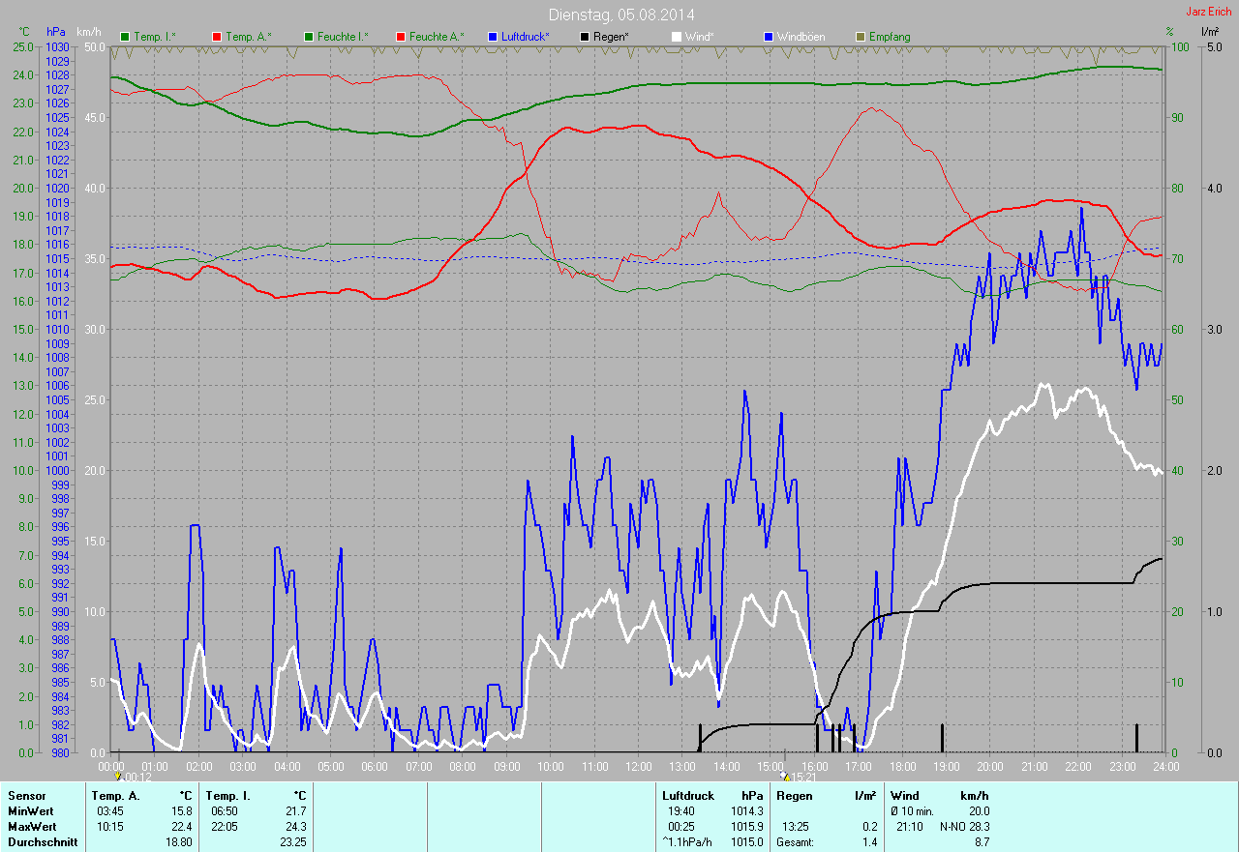The image size is (1239, 852).
Task: Click the "Ø 10 min." wind label
Action: pos(913,811)
